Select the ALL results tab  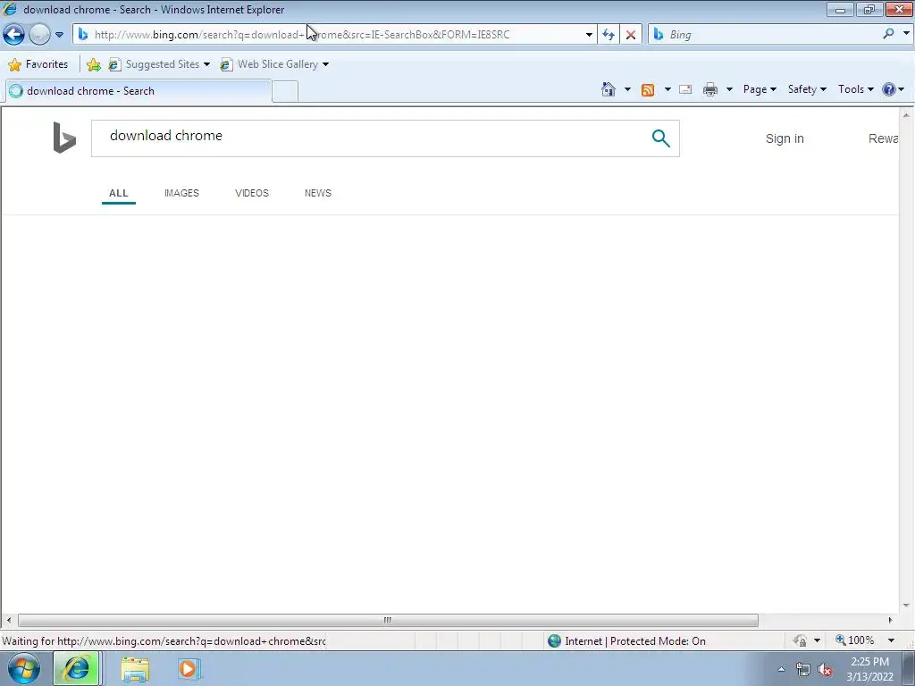(x=119, y=193)
